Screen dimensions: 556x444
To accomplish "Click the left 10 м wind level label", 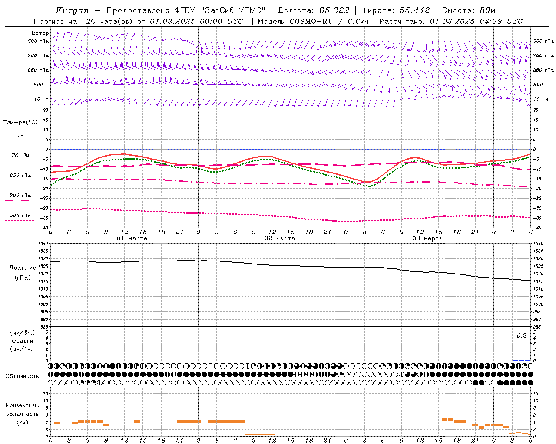I will click(x=41, y=99).
